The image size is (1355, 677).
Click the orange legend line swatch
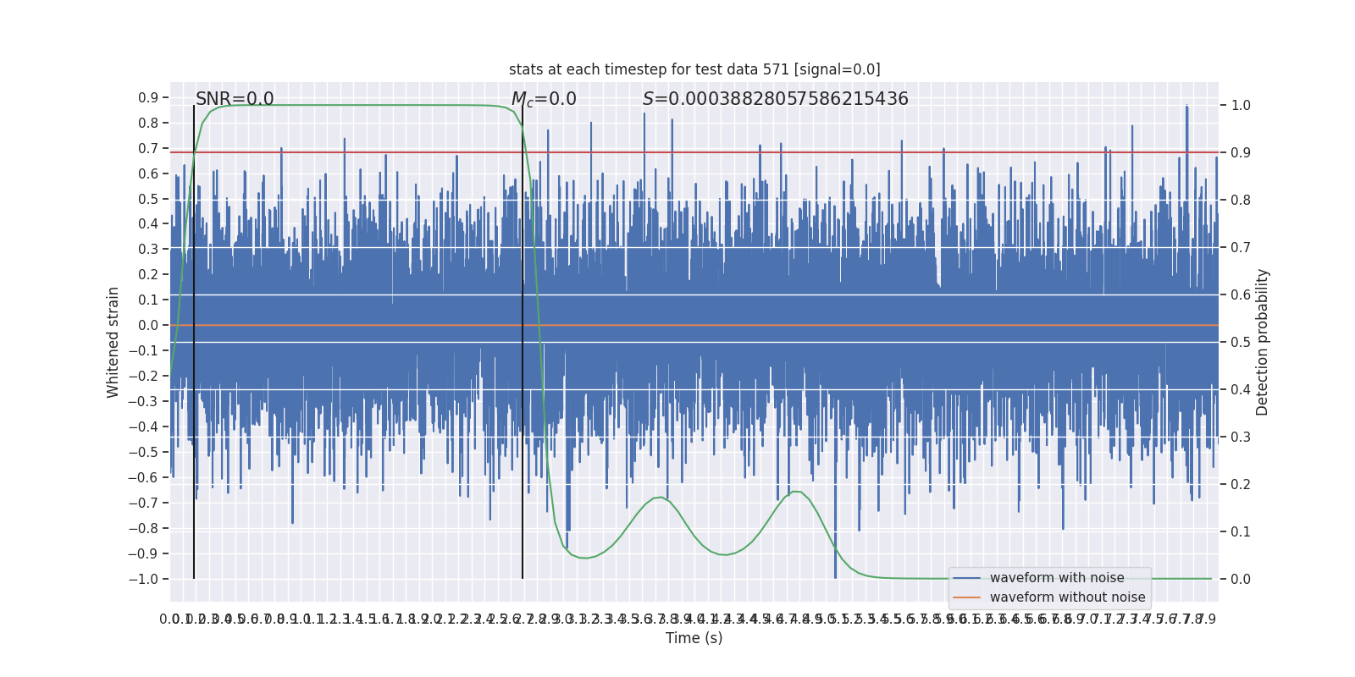pos(966,597)
